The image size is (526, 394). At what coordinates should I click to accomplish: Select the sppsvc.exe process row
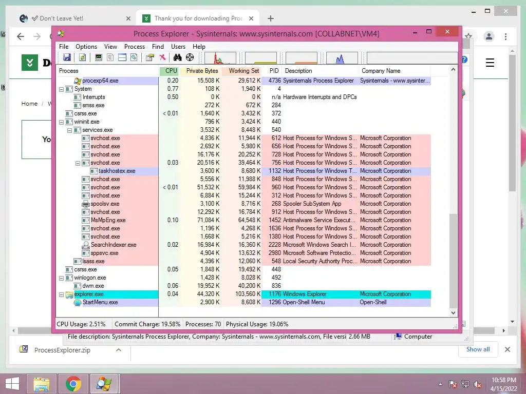(x=244, y=253)
